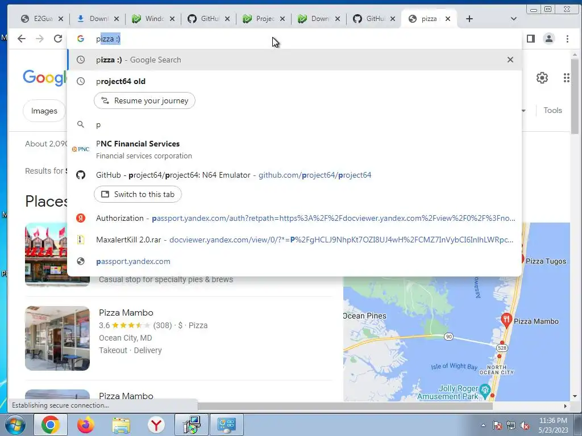Open Chrome three-dot menu

[x=567, y=39]
